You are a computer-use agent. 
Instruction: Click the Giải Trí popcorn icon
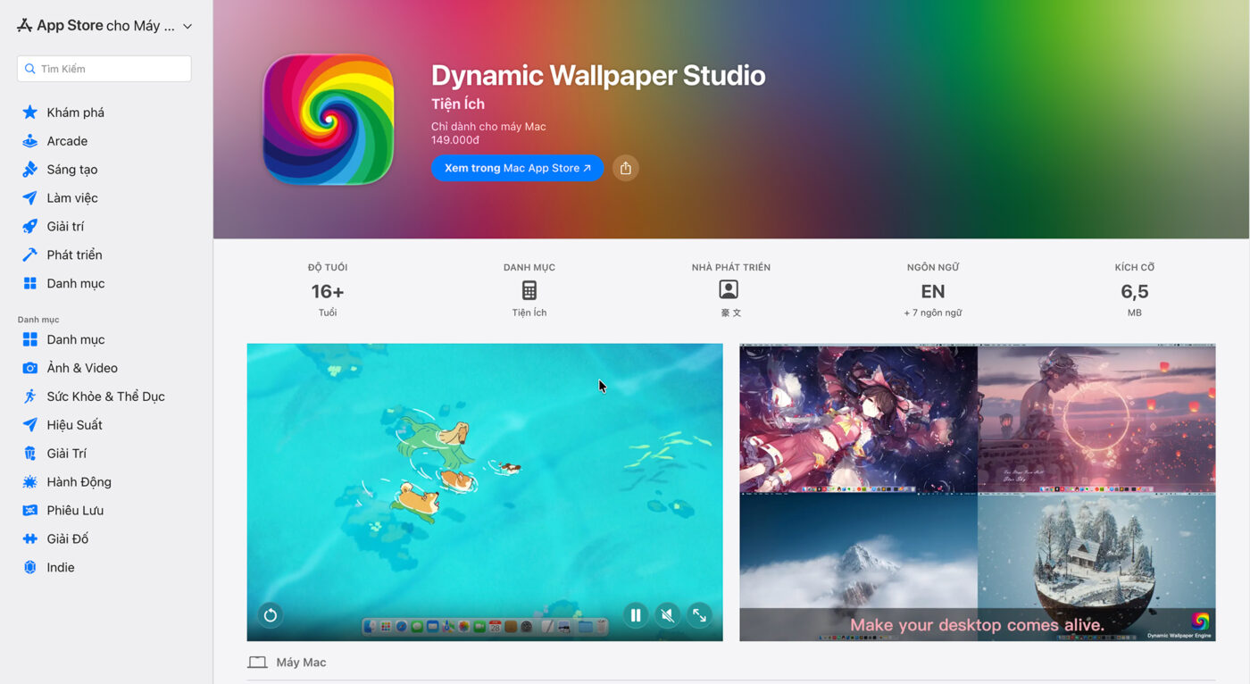click(29, 454)
